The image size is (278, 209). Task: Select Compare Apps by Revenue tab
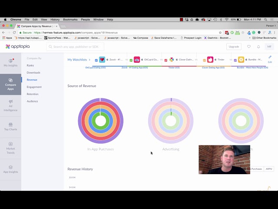tap(37, 26)
